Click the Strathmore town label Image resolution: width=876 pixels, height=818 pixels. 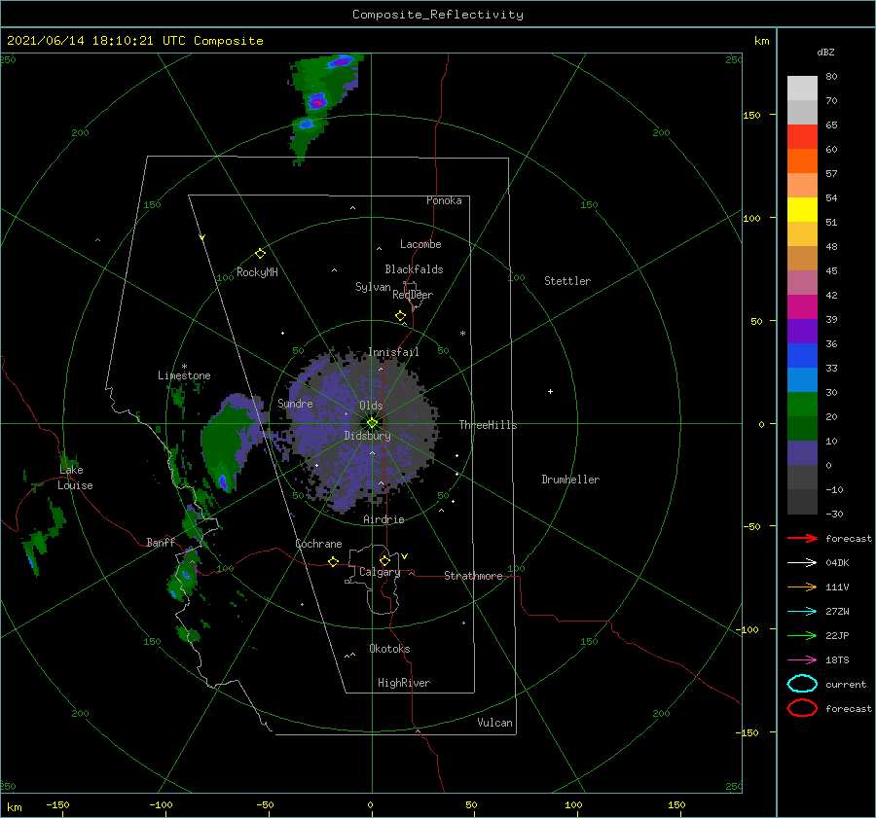coord(473,576)
